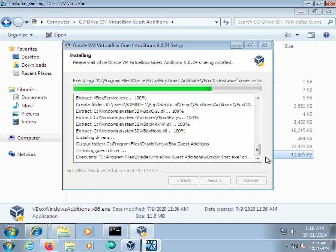Click guest tray volume speaker icon
Screen dimensions: 336x252
point(293,232)
